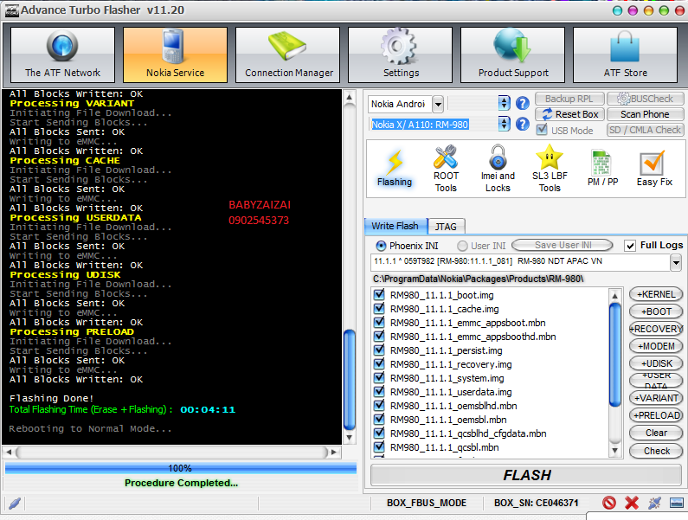Click the 100% progress bar
The height and width of the screenshot is (520, 688).
180,468
